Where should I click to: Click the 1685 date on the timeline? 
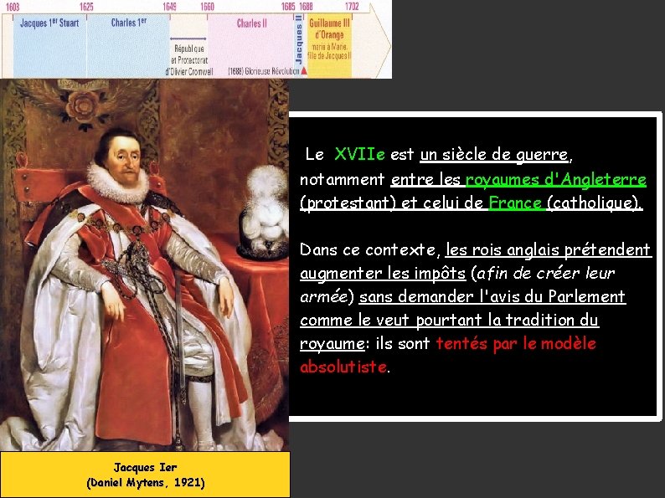[288, 7]
